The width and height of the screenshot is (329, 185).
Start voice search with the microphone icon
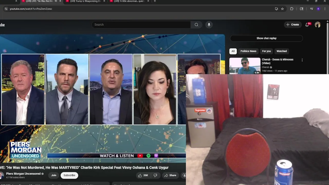click(209, 25)
